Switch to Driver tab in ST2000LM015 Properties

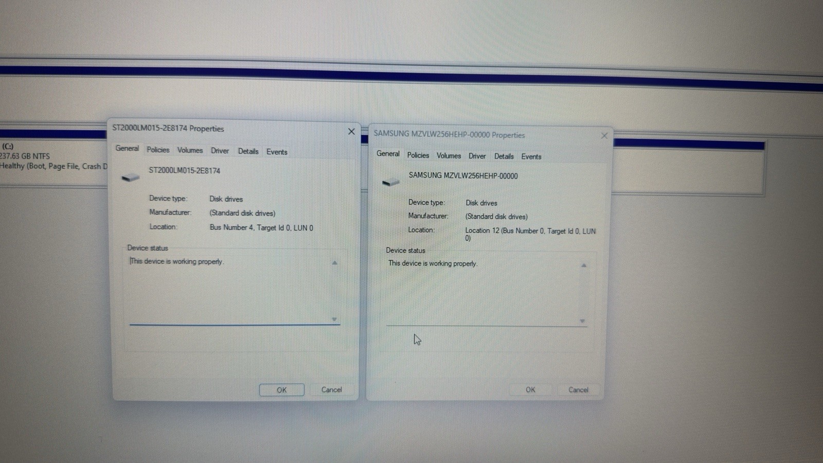click(x=220, y=151)
